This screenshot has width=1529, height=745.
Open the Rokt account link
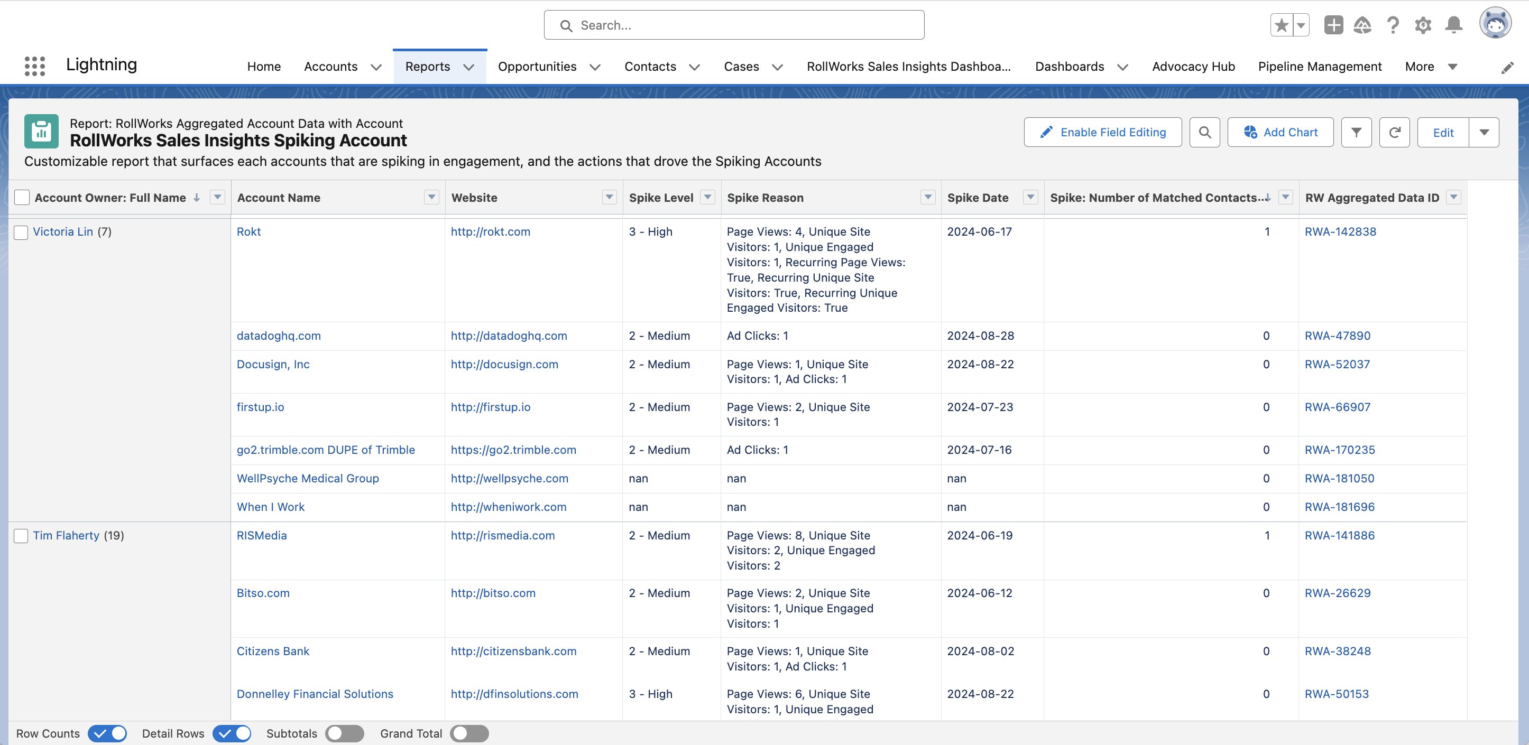(248, 232)
